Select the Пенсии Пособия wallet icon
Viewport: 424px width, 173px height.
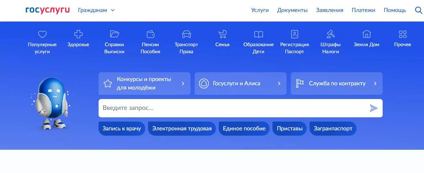pyautogui.click(x=151, y=34)
